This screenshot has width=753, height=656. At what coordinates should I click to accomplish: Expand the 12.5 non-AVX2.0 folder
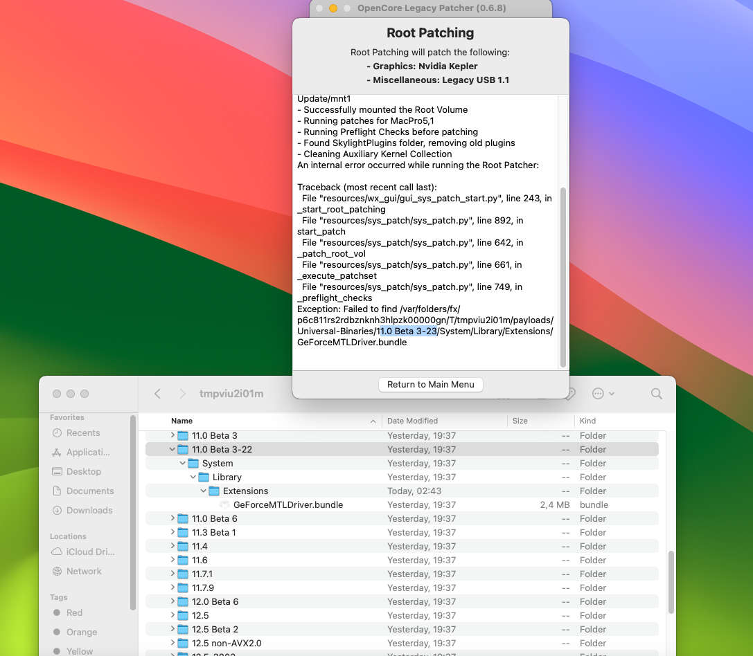point(172,643)
